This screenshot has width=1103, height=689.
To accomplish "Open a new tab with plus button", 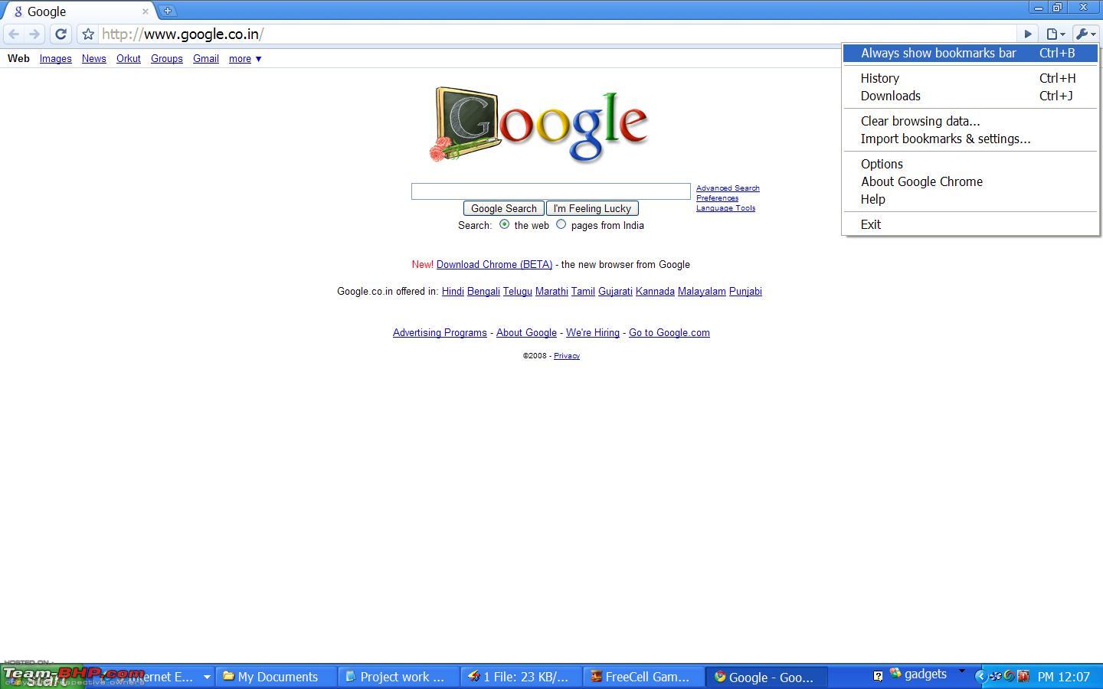I will tap(168, 11).
